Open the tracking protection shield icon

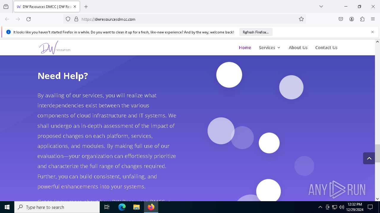(x=68, y=19)
